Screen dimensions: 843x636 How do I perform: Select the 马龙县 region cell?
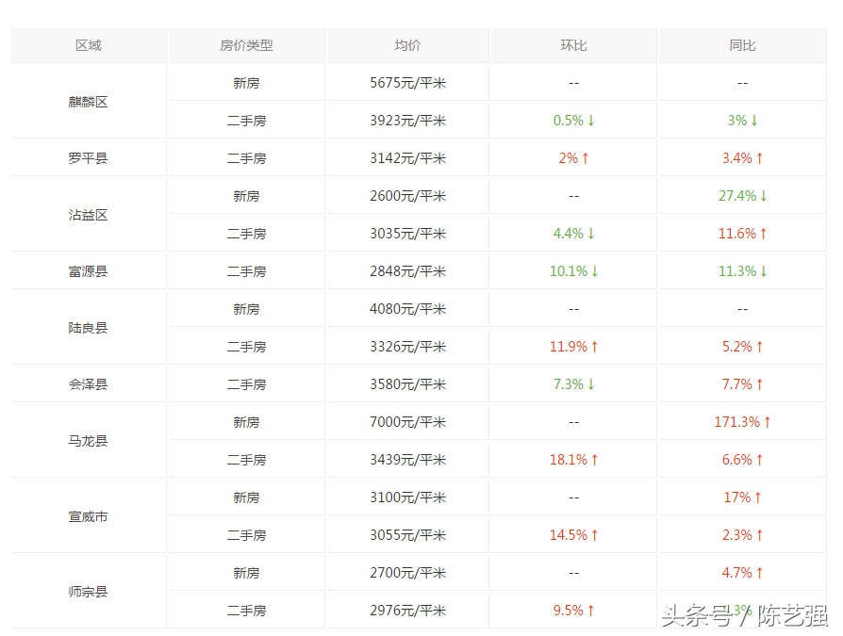point(89,441)
